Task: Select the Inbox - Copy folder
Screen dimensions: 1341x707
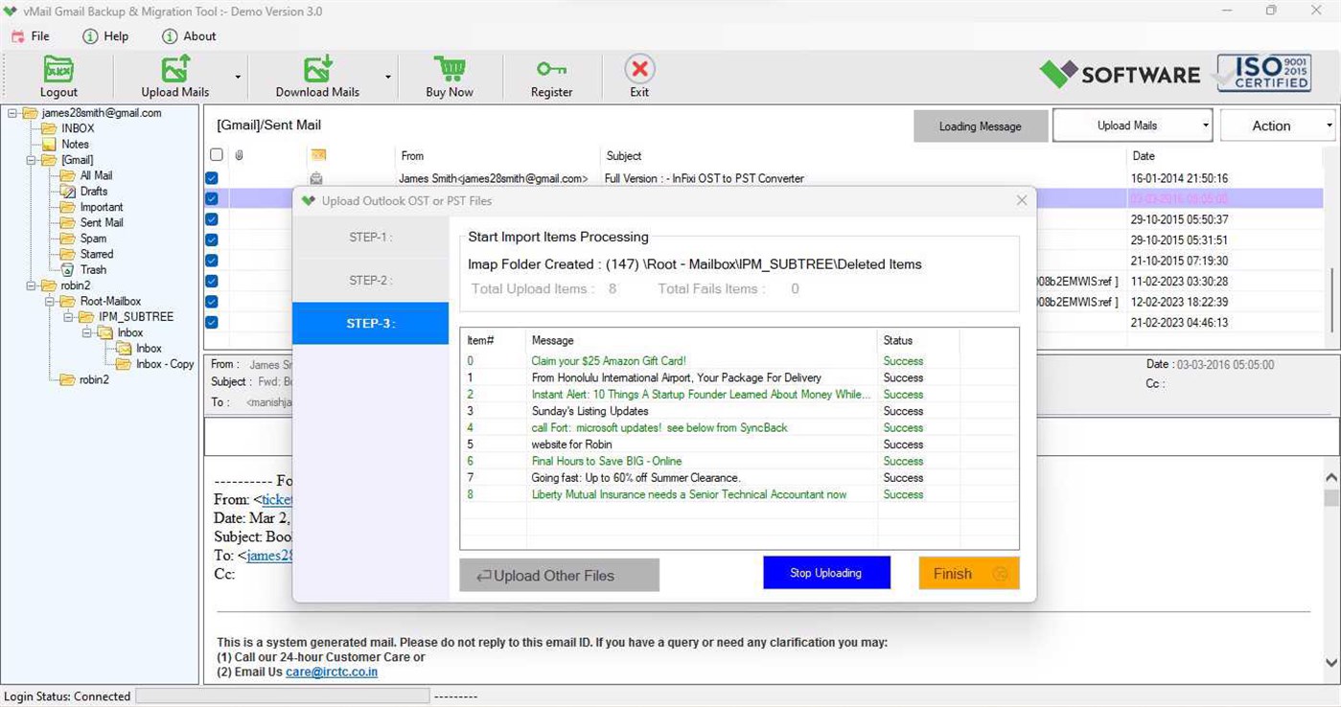Action: coord(165,364)
